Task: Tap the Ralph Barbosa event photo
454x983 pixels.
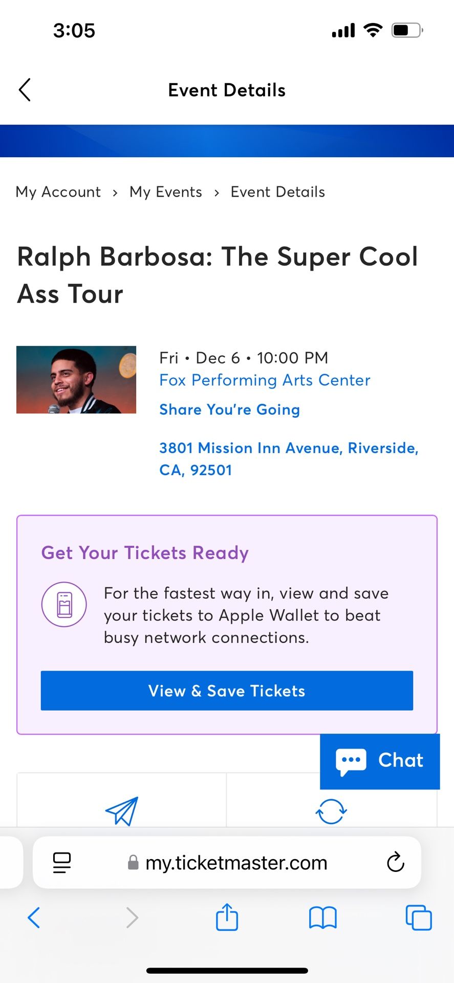Action: point(76,379)
